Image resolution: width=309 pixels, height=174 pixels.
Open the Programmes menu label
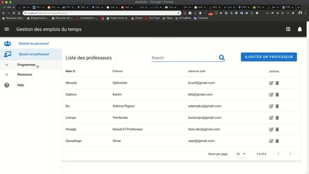tap(26, 65)
